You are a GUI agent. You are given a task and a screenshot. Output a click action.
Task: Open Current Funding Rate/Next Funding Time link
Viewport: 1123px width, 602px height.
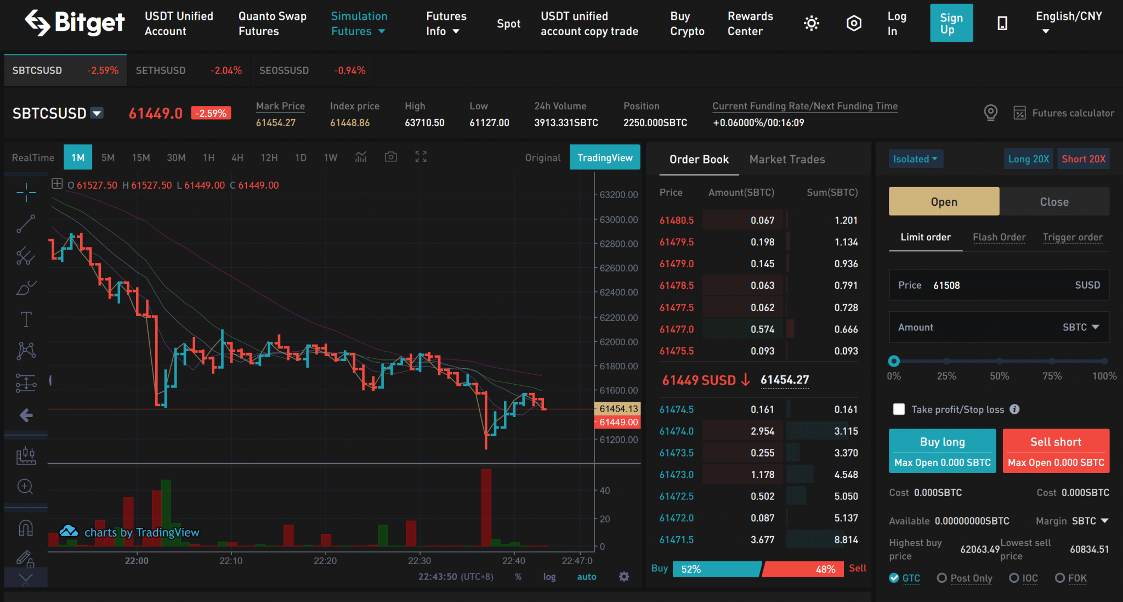click(x=804, y=106)
